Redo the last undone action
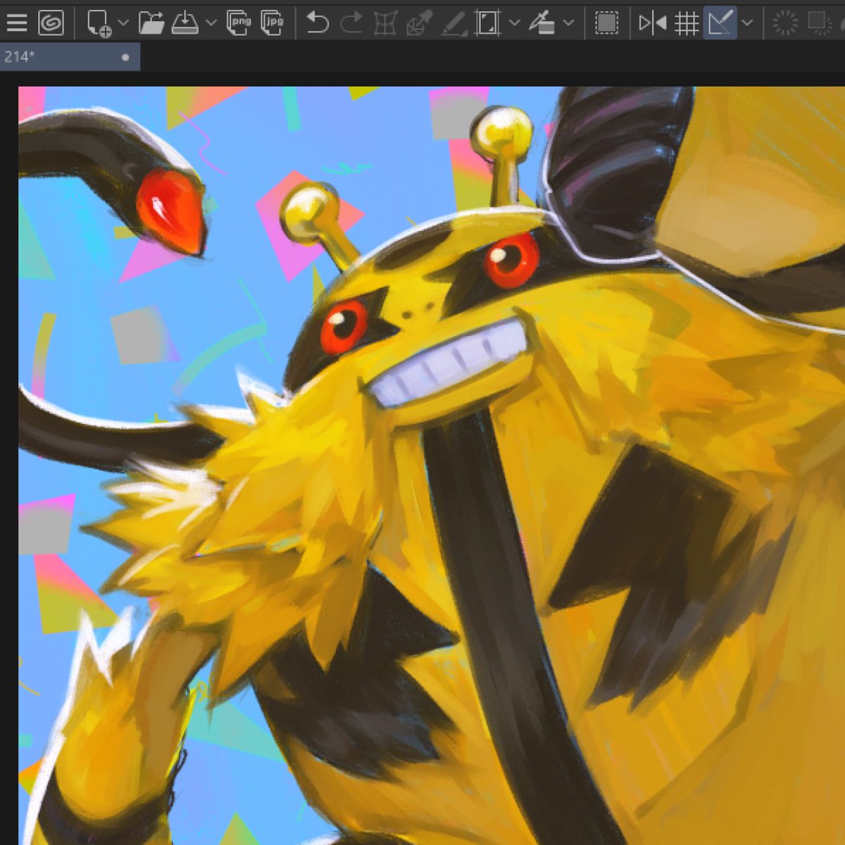 351,23
